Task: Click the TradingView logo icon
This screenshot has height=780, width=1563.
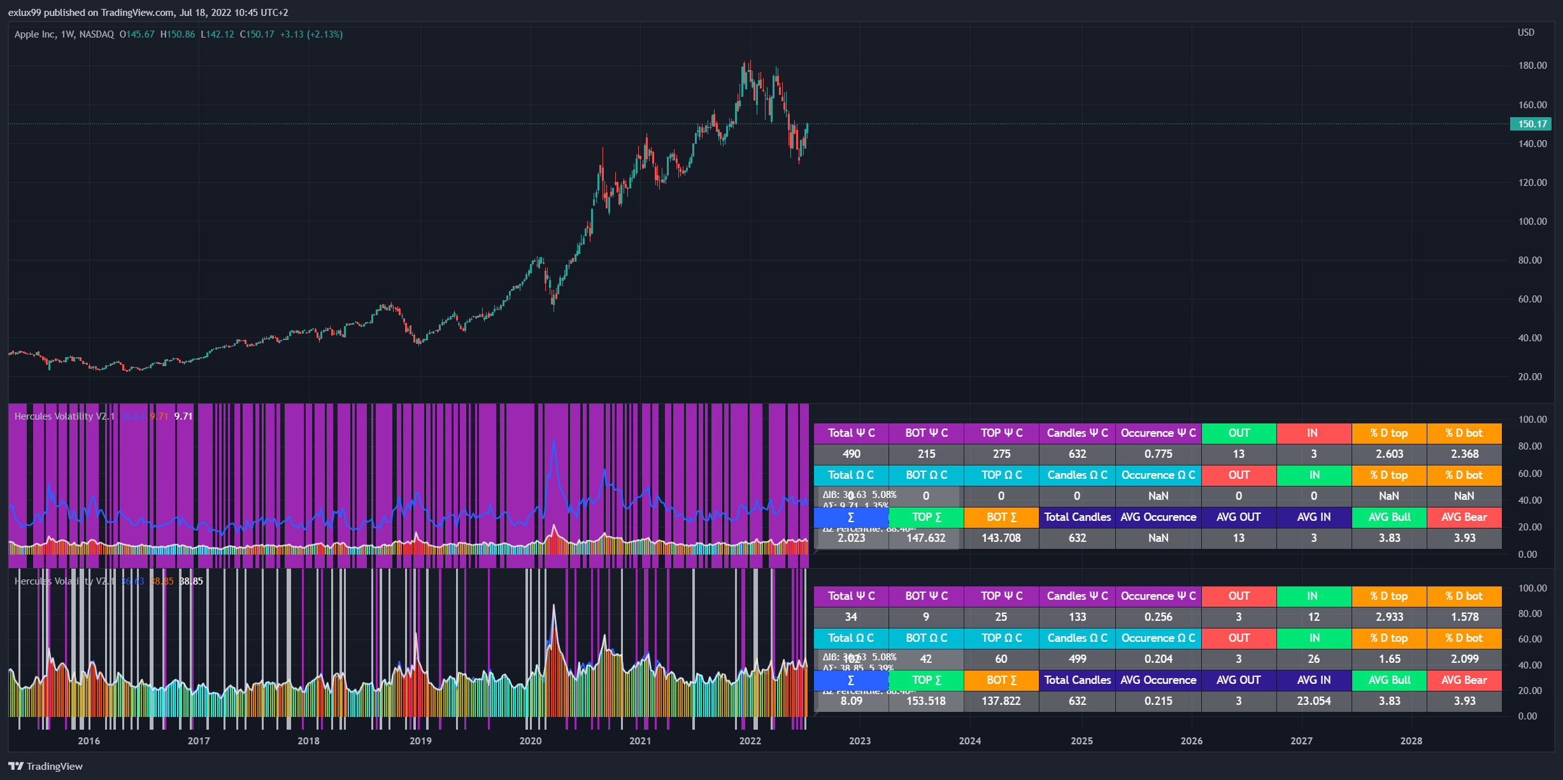Action: pyautogui.click(x=16, y=766)
